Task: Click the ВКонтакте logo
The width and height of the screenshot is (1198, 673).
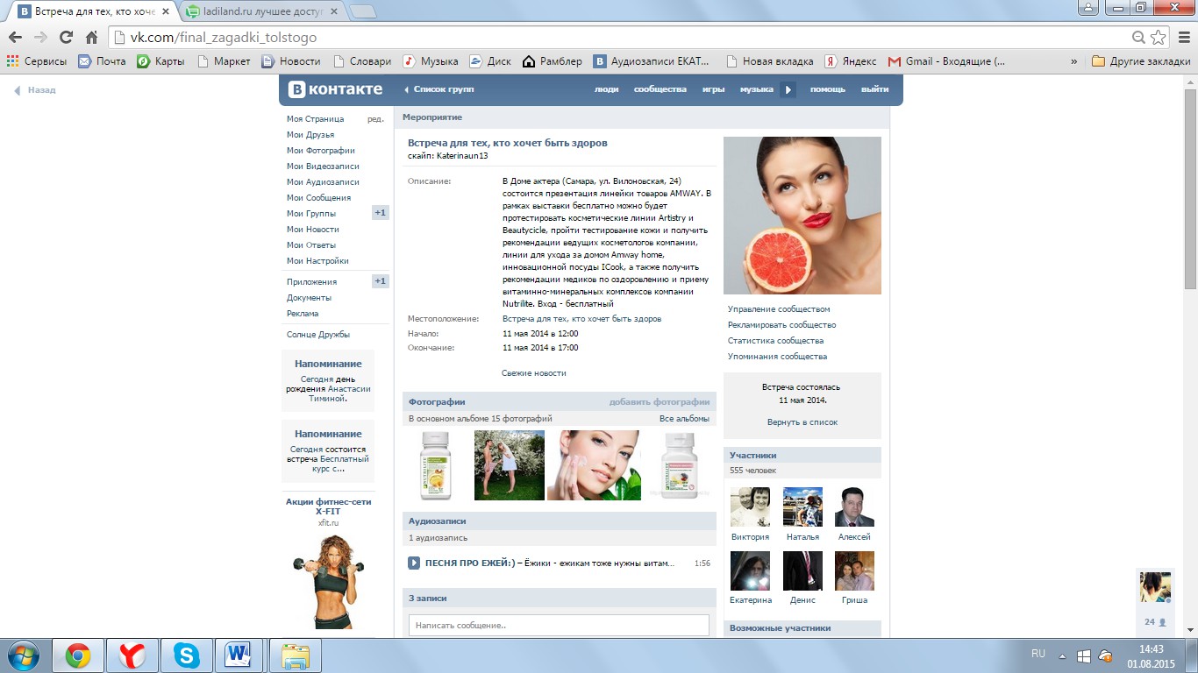Action: (336, 89)
